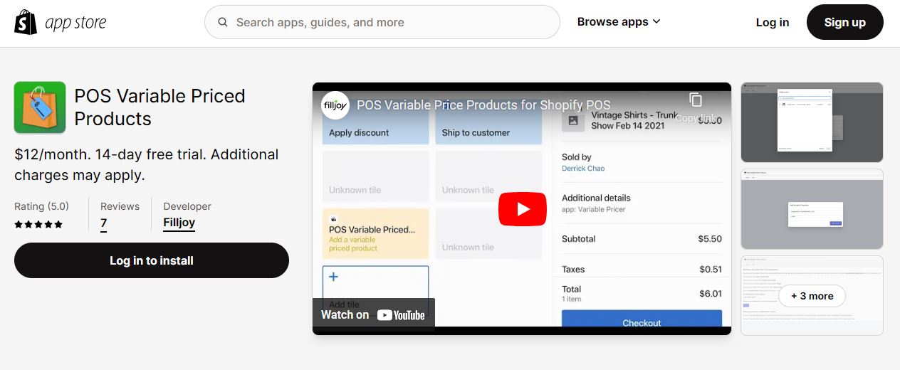Click the search magnifier icon
This screenshot has height=382, width=900.
coord(223,22)
